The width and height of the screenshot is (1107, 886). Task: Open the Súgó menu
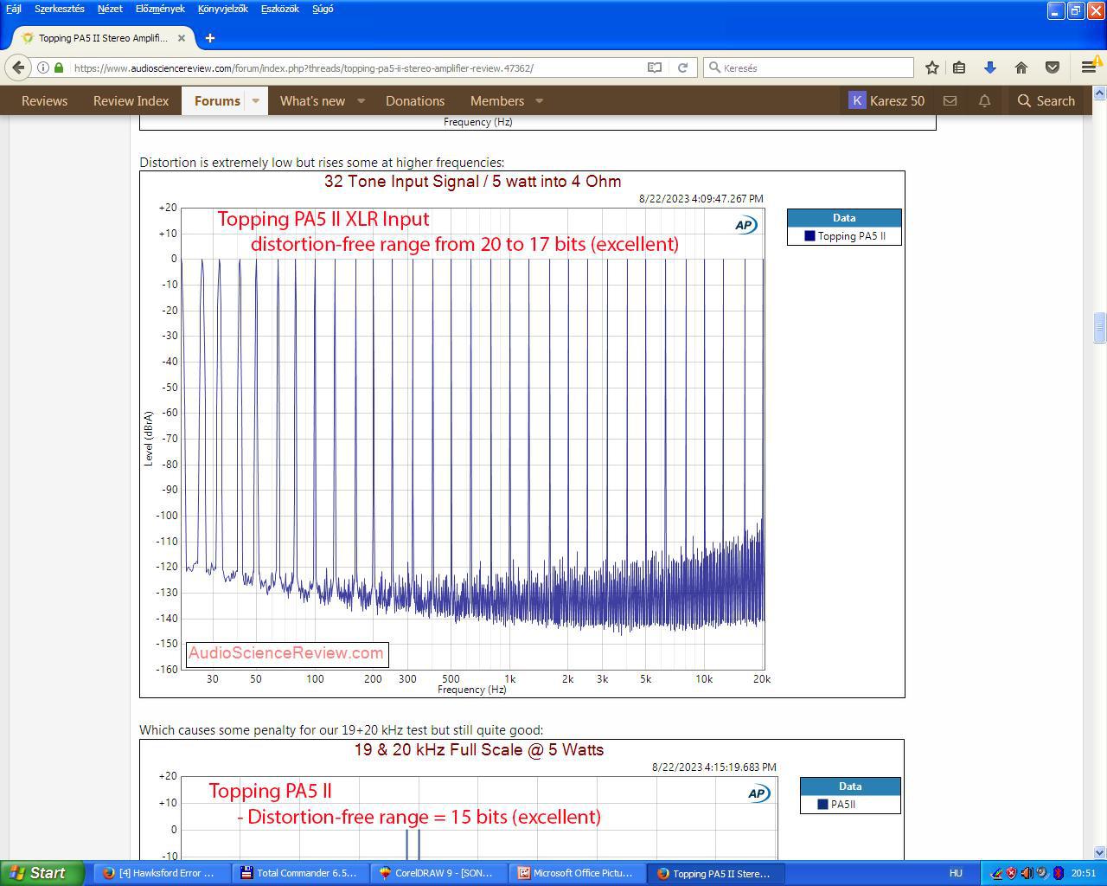point(323,9)
